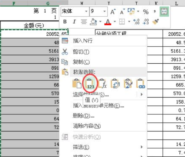Click the transpose paste icon

115,84
